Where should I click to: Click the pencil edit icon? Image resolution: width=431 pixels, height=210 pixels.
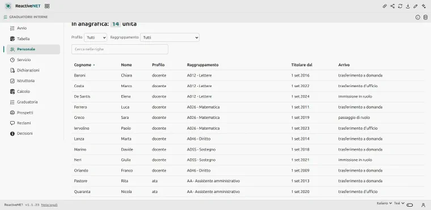(x=416, y=6)
